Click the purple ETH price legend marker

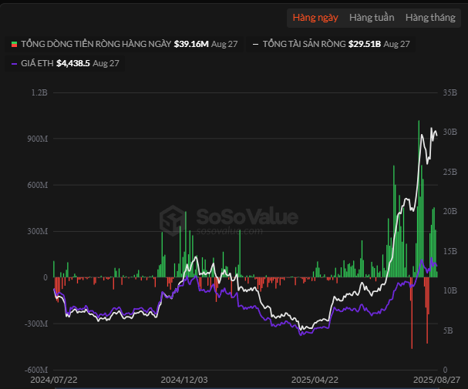tap(14, 63)
